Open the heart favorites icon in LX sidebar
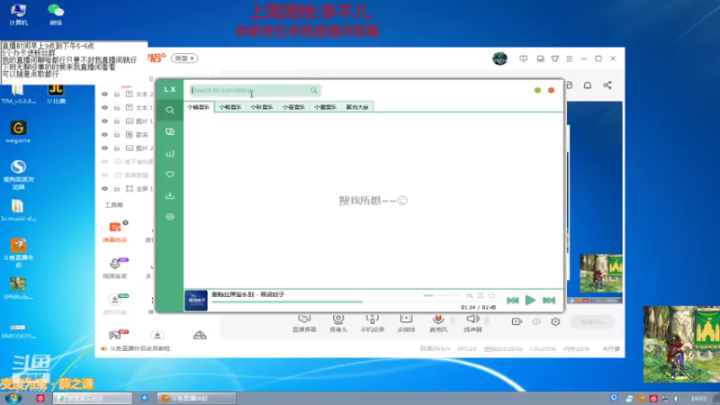The height and width of the screenshot is (405, 720). pos(170,175)
